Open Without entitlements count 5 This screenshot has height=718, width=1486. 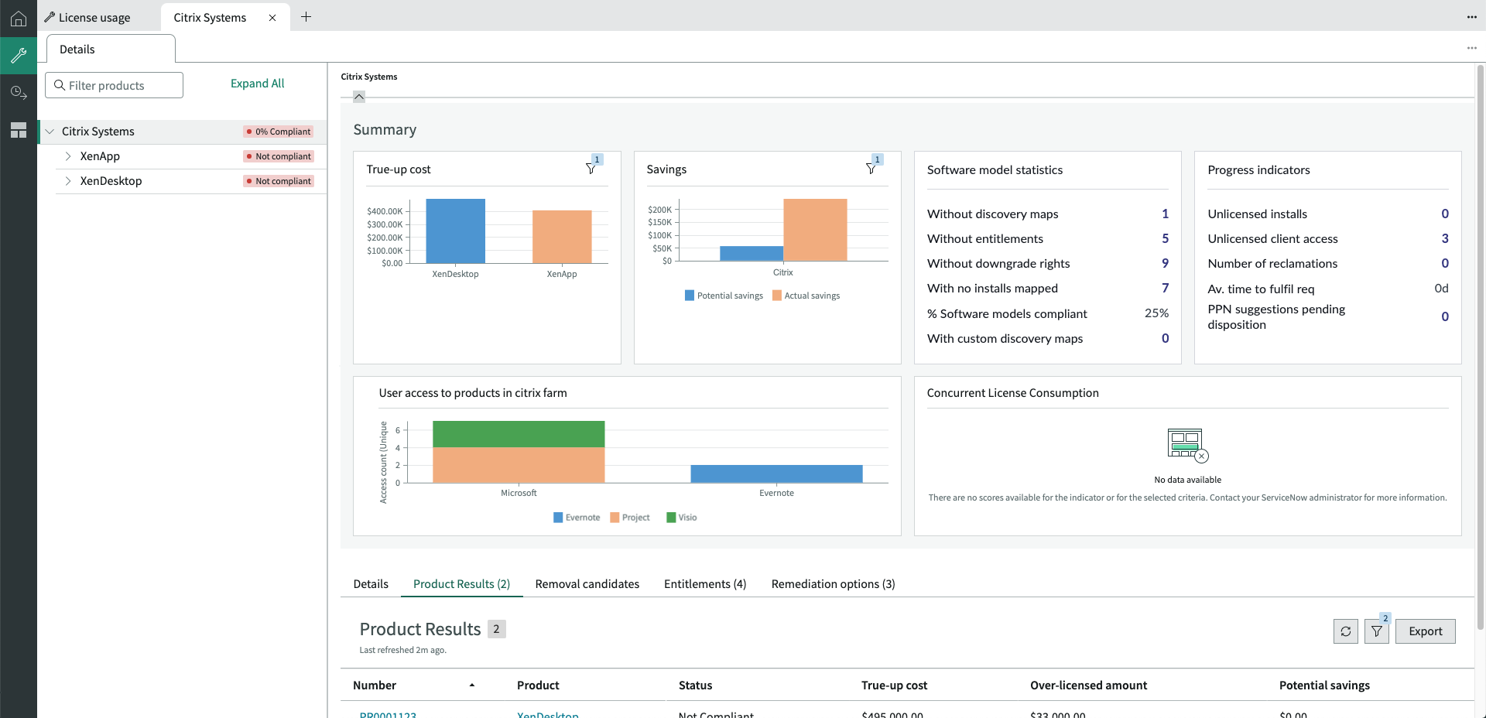(x=1165, y=238)
